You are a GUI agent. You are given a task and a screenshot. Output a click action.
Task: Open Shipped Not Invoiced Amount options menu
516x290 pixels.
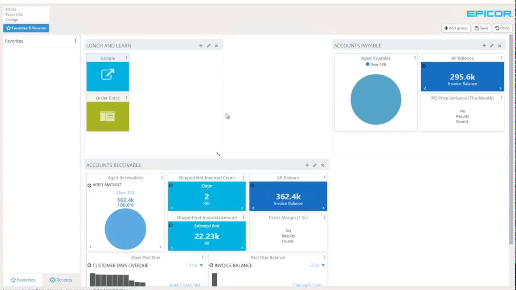243,217
